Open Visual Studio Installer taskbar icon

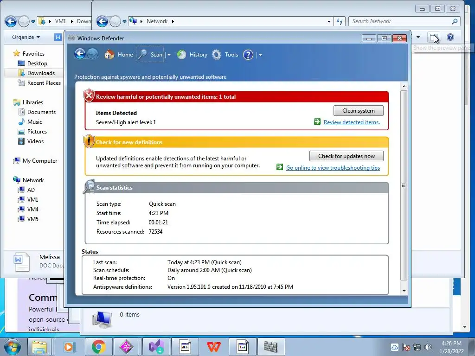[156, 347]
